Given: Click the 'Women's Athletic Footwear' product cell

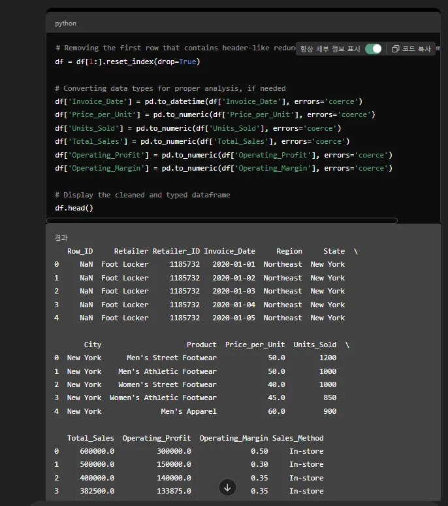Looking at the screenshot, I should (x=163, y=397).
